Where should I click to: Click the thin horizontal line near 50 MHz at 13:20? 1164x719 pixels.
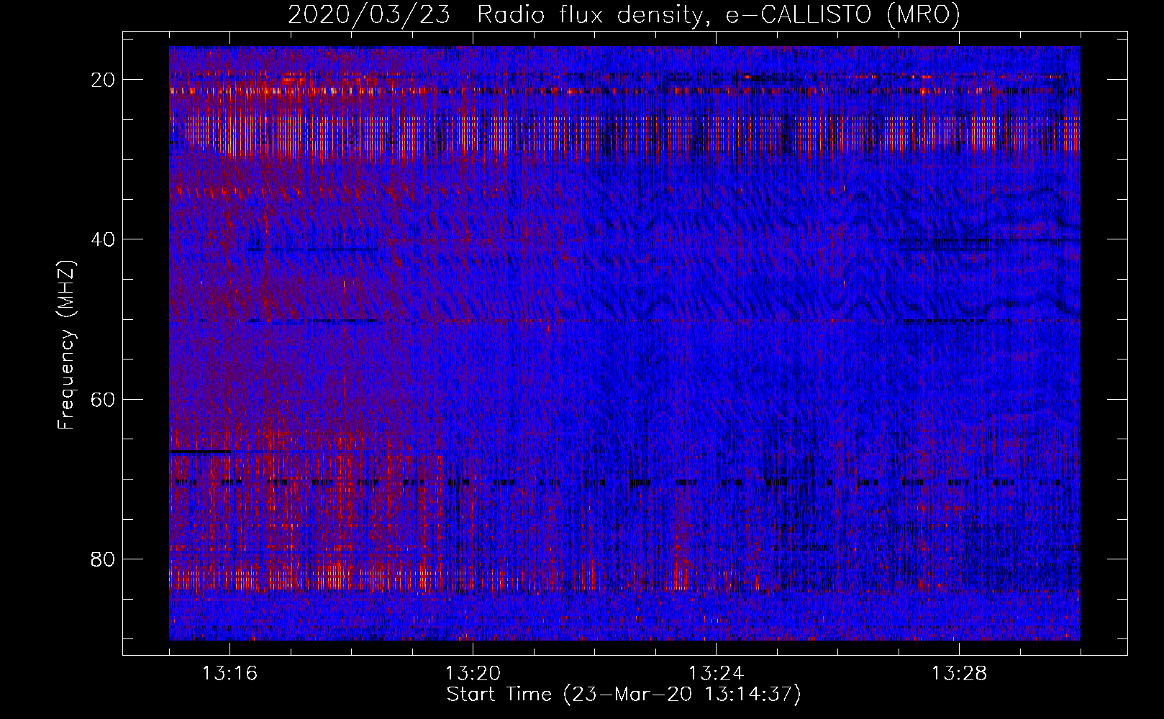(x=473, y=321)
